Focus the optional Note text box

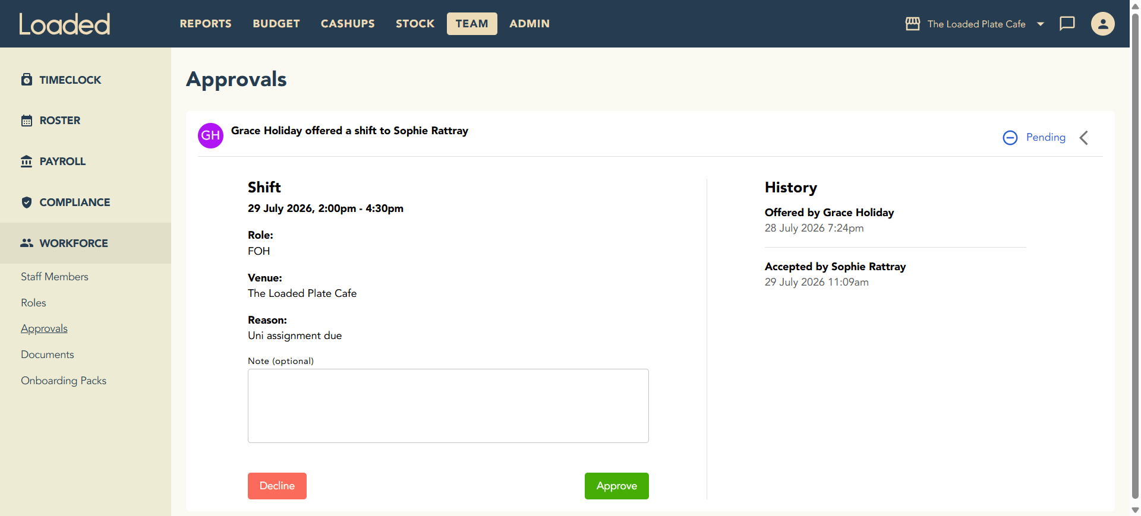448,406
